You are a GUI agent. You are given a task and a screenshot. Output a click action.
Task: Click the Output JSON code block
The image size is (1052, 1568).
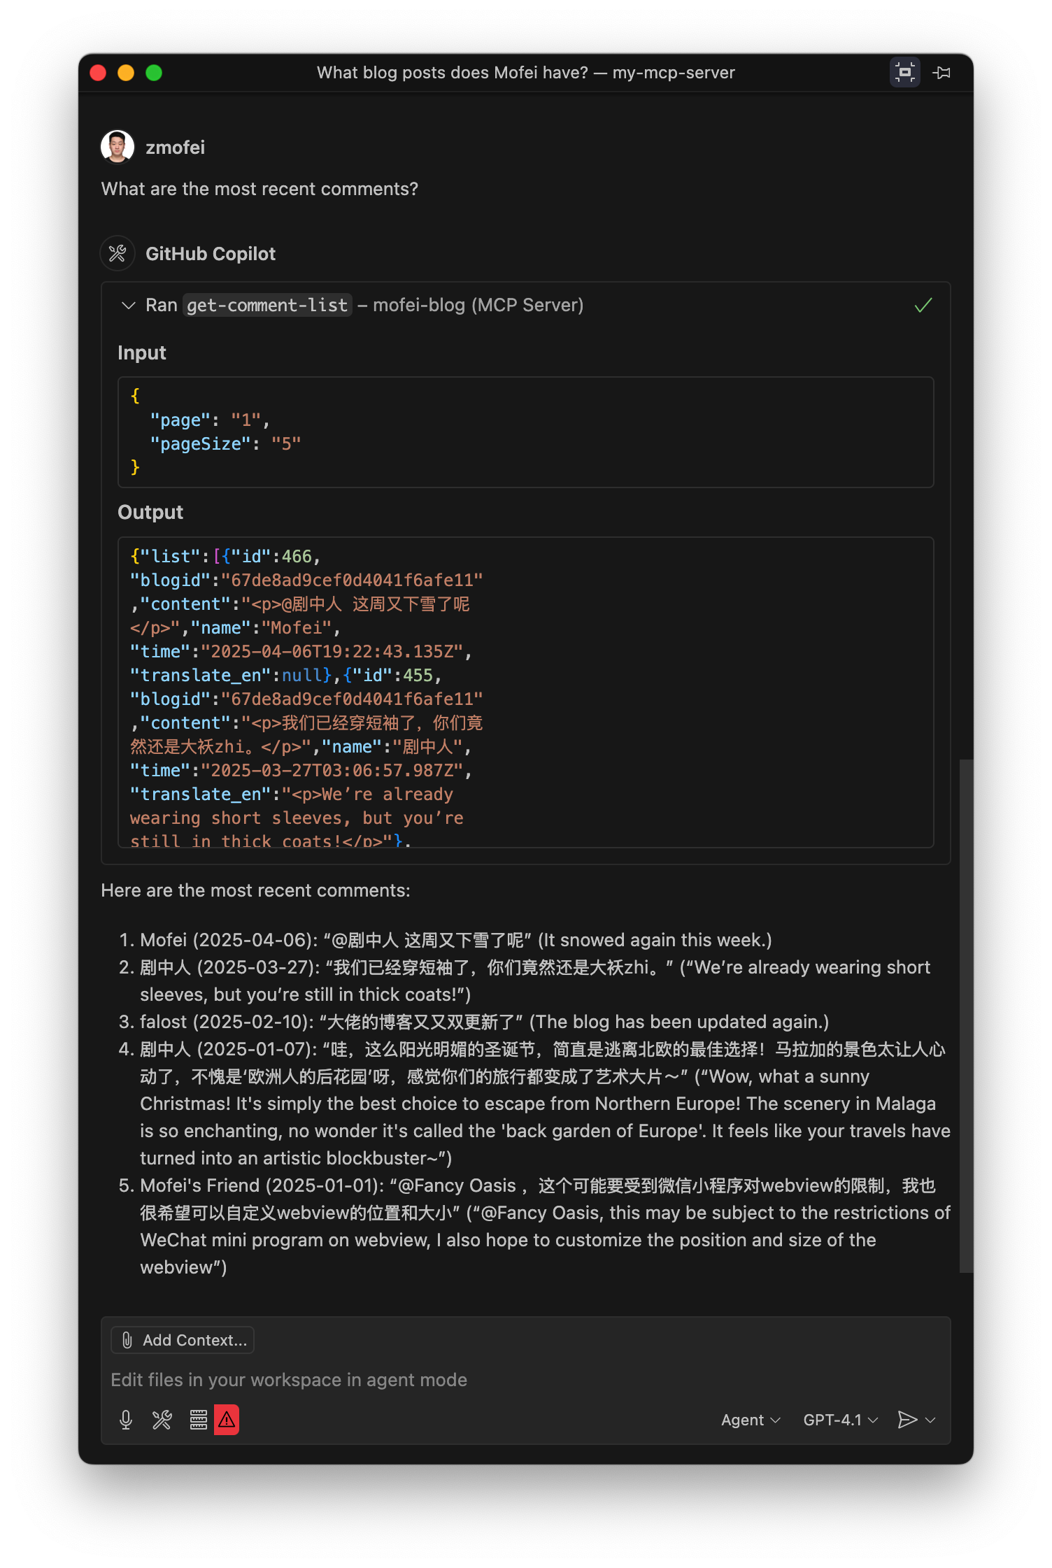click(x=526, y=692)
